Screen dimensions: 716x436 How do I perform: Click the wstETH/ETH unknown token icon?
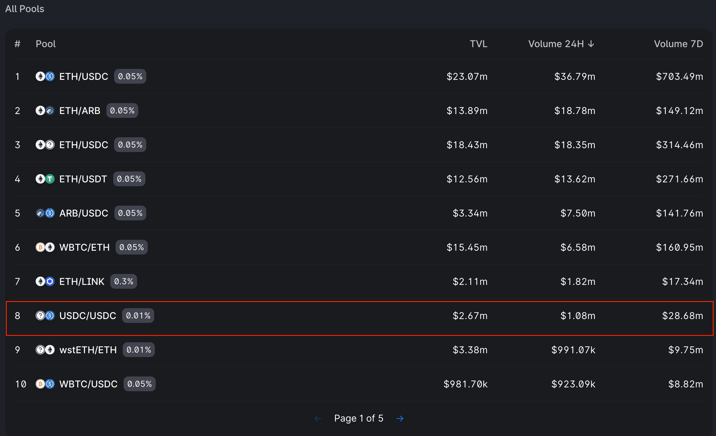(x=40, y=350)
